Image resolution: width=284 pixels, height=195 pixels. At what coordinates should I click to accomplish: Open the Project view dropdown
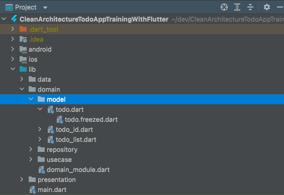(45, 8)
